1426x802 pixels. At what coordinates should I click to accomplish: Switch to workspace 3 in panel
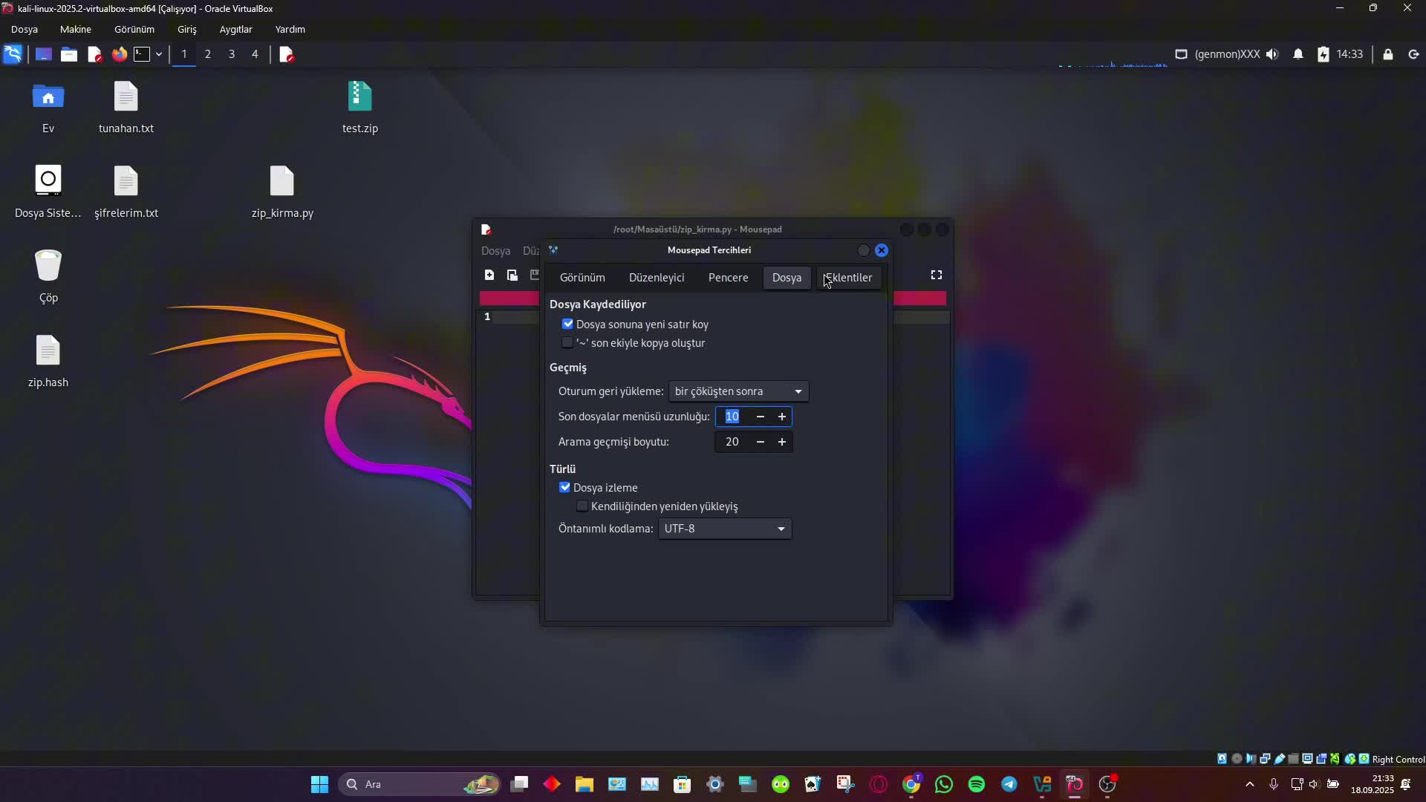232,54
